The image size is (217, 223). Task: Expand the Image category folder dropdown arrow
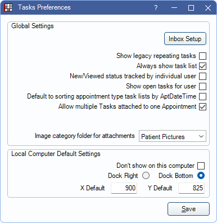pyautogui.click(x=201, y=136)
